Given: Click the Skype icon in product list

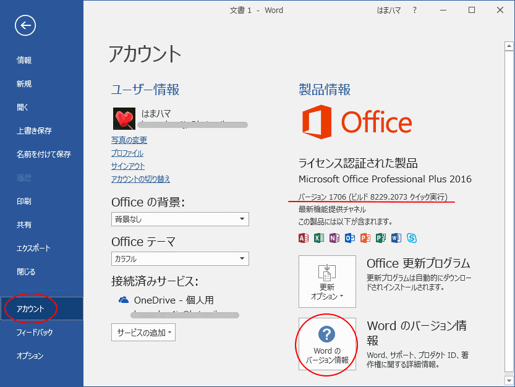Looking at the screenshot, I should pyautogui.click(x=412, y=238).
